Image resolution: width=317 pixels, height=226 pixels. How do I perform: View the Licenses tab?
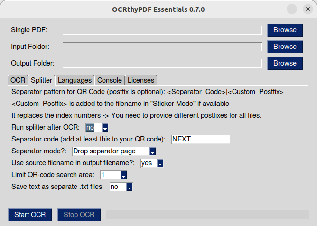(x=141, y=80)
